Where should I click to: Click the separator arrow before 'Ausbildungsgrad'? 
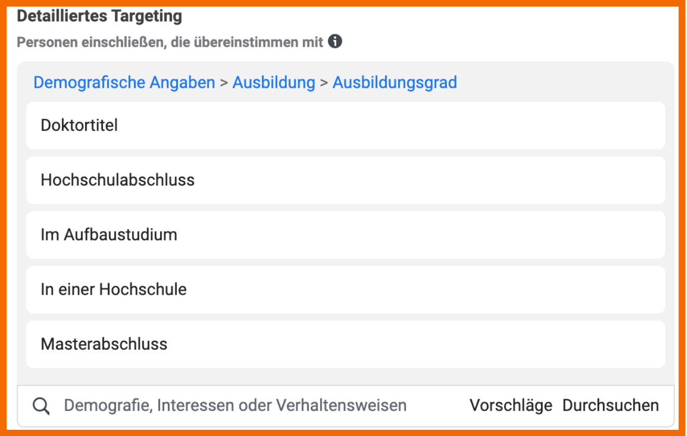324,83
